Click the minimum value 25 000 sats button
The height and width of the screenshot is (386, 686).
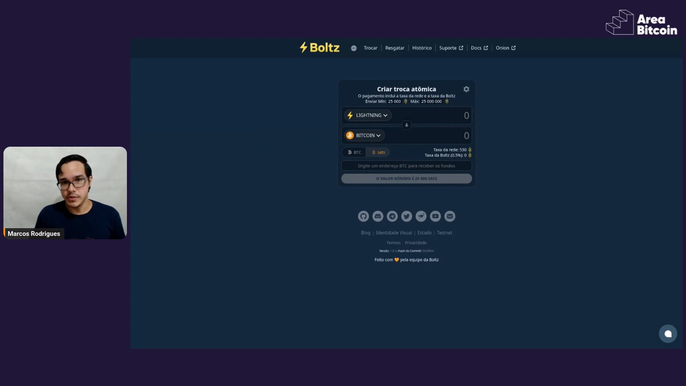pos(406,179)
